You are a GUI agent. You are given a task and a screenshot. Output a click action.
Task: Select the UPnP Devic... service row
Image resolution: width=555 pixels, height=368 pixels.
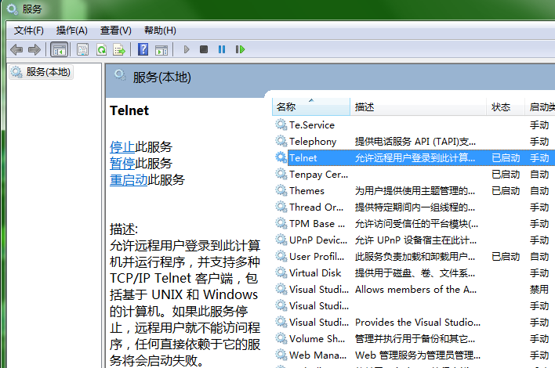[413, 240]
